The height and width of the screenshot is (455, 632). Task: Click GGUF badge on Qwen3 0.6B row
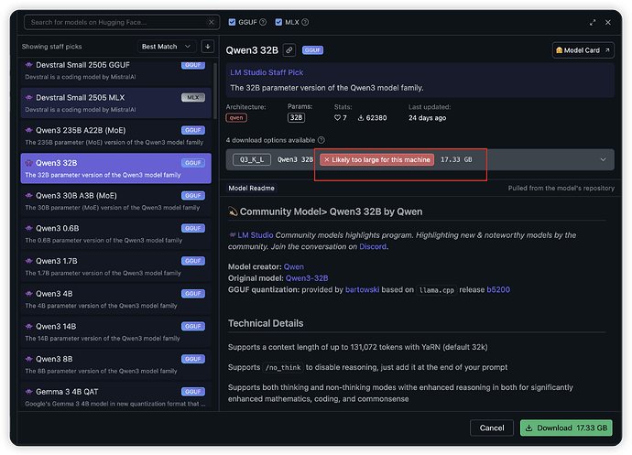pos(193,228)
